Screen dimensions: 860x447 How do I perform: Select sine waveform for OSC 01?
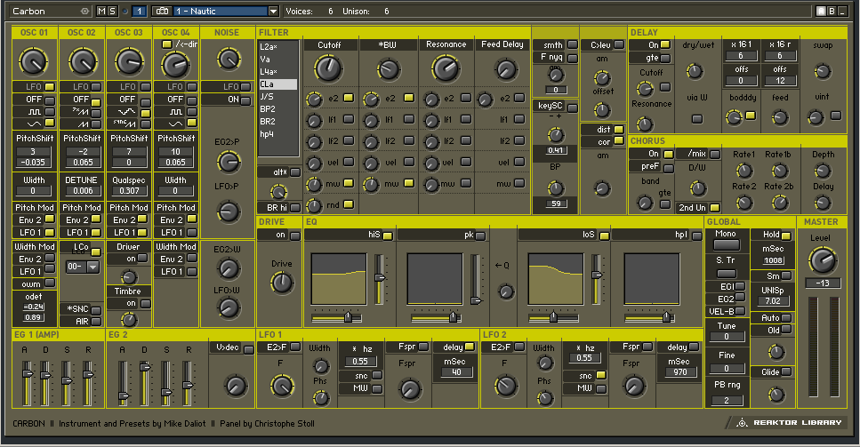coord(50,123)
